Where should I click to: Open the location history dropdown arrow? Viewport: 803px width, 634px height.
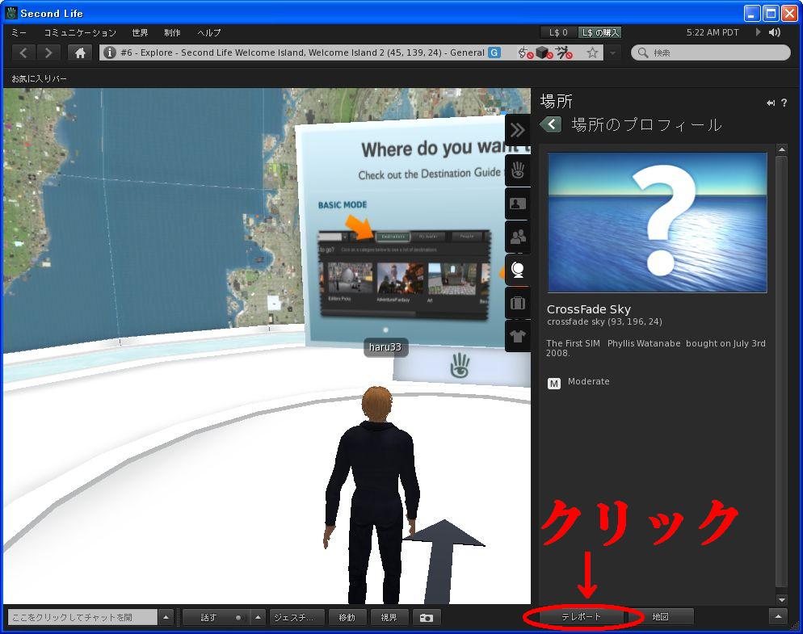point(612,52)
